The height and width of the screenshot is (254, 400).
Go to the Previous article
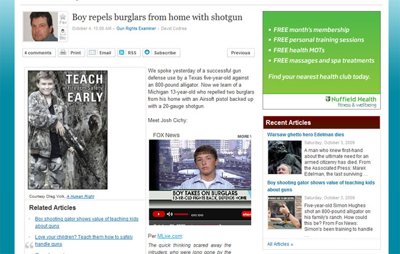241,53
